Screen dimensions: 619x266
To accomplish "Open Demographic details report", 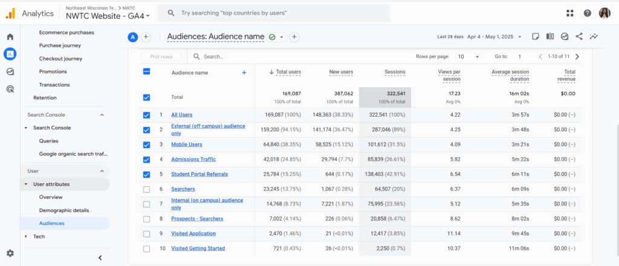I will click(64, 210).
